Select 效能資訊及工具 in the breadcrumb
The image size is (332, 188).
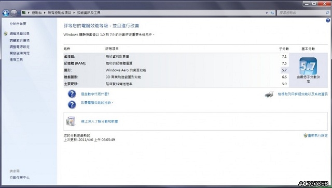pos(89,13)
